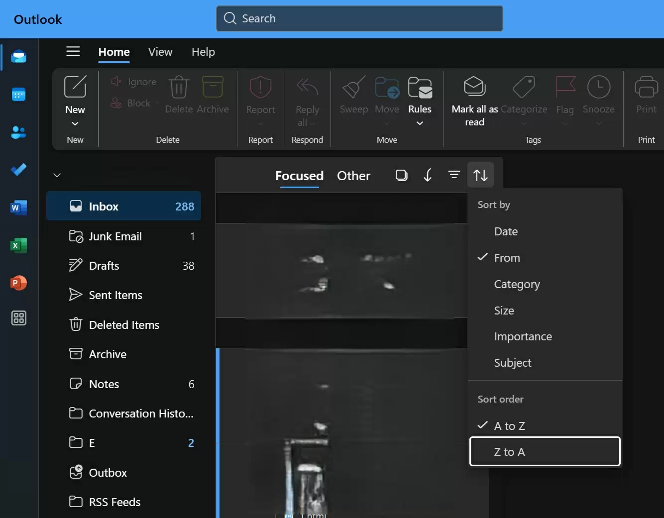Select the Sweep tool
Image resolution: width=664 pixels, height=518 pixels.
353,97
